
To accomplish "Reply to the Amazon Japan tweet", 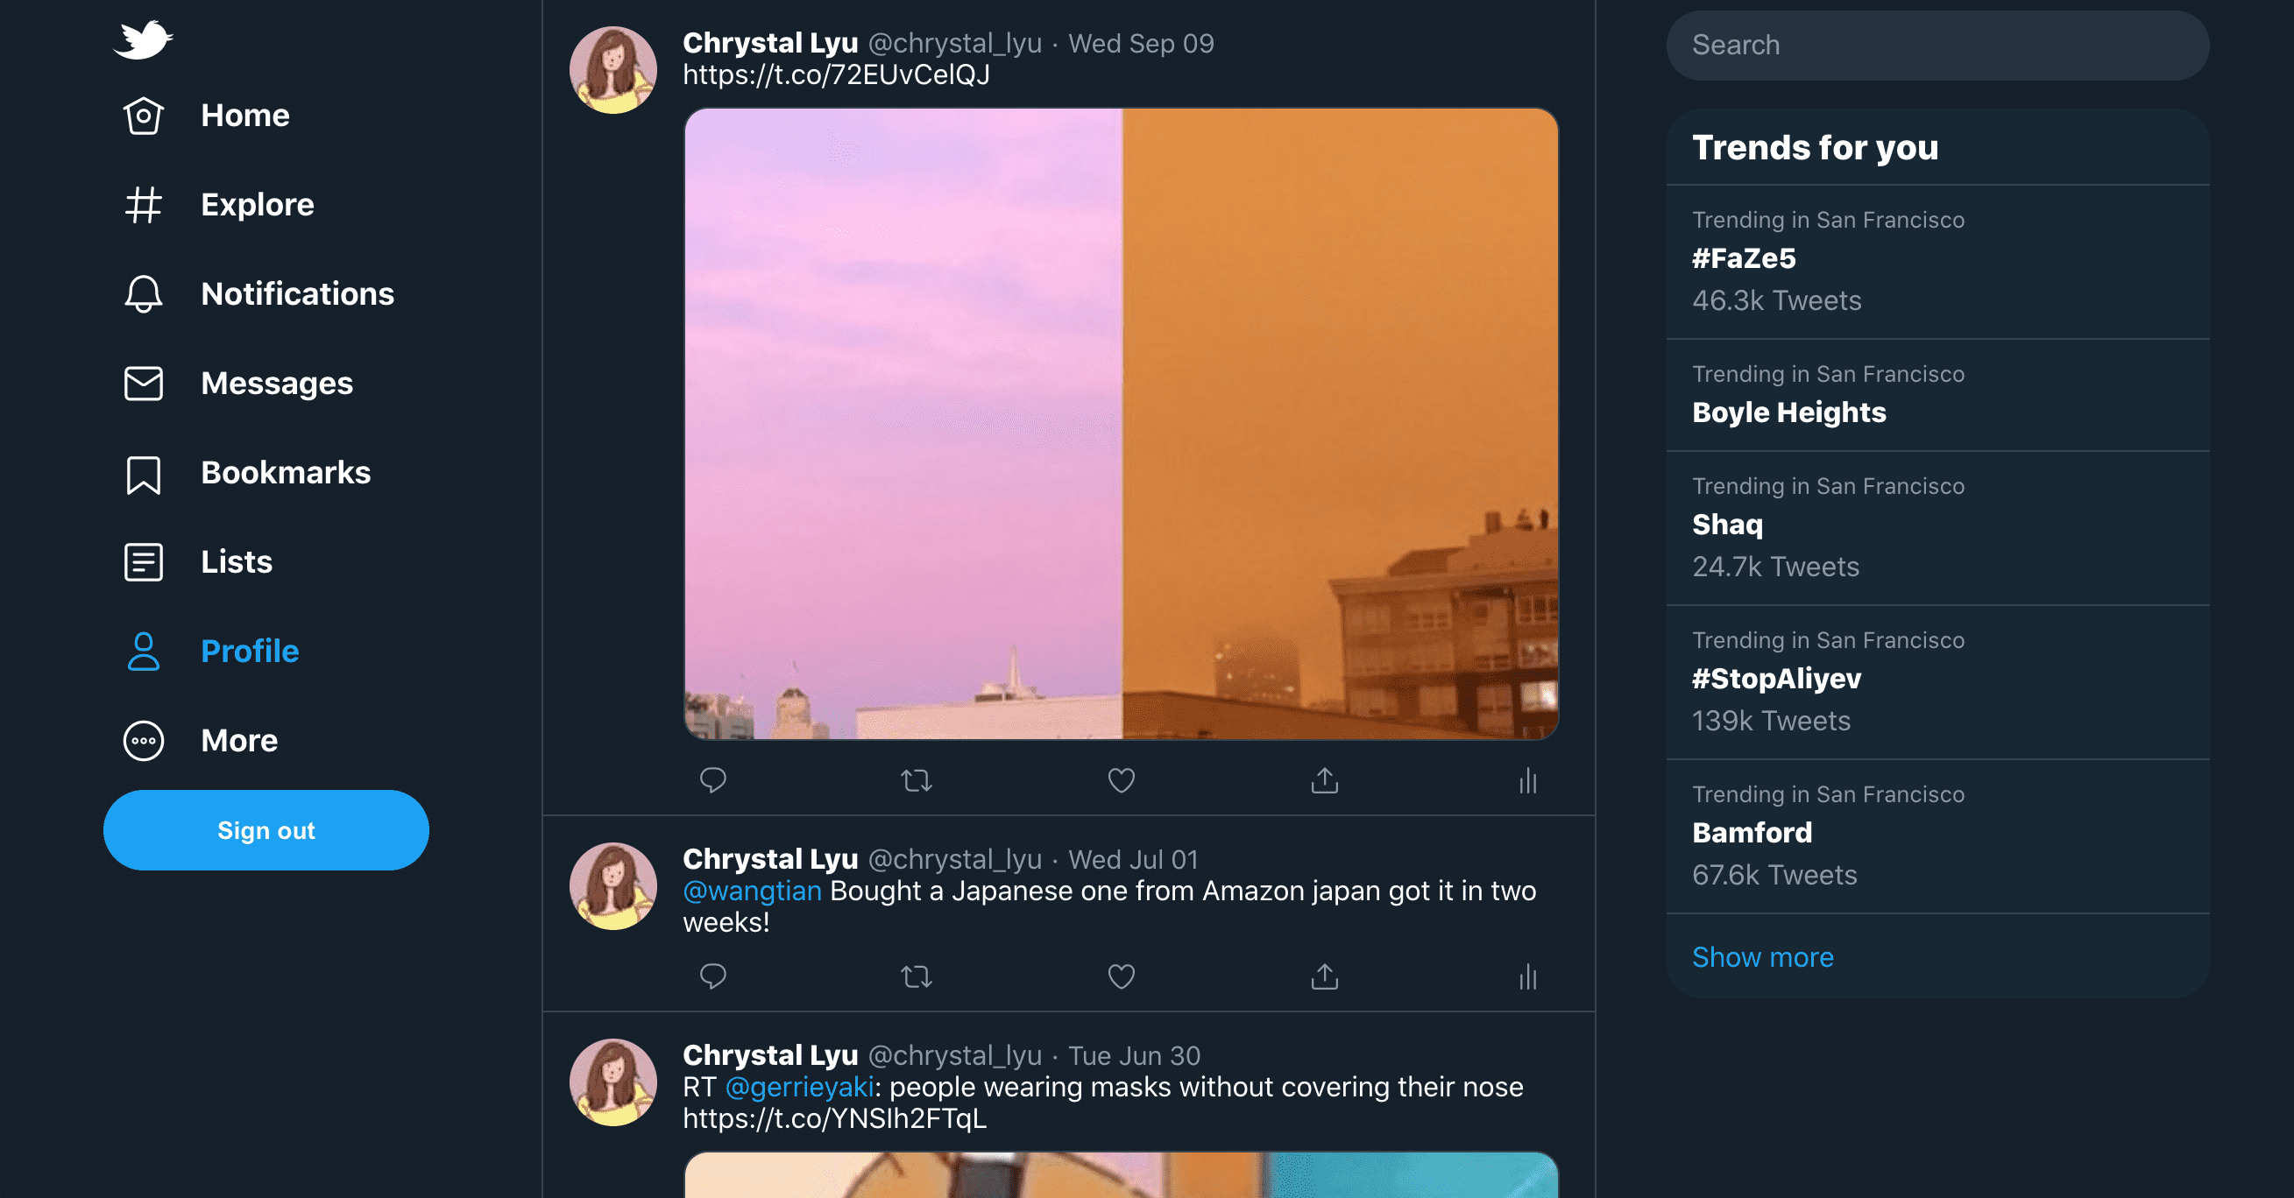I will [x=712, y=976].
